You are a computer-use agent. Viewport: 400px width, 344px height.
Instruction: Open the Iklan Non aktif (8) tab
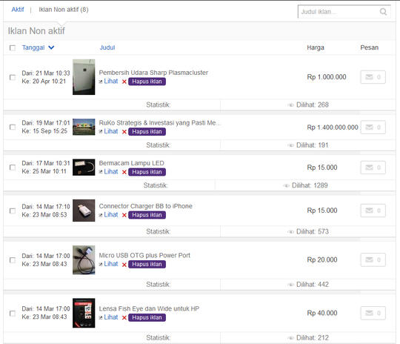[x=64, y=10]
